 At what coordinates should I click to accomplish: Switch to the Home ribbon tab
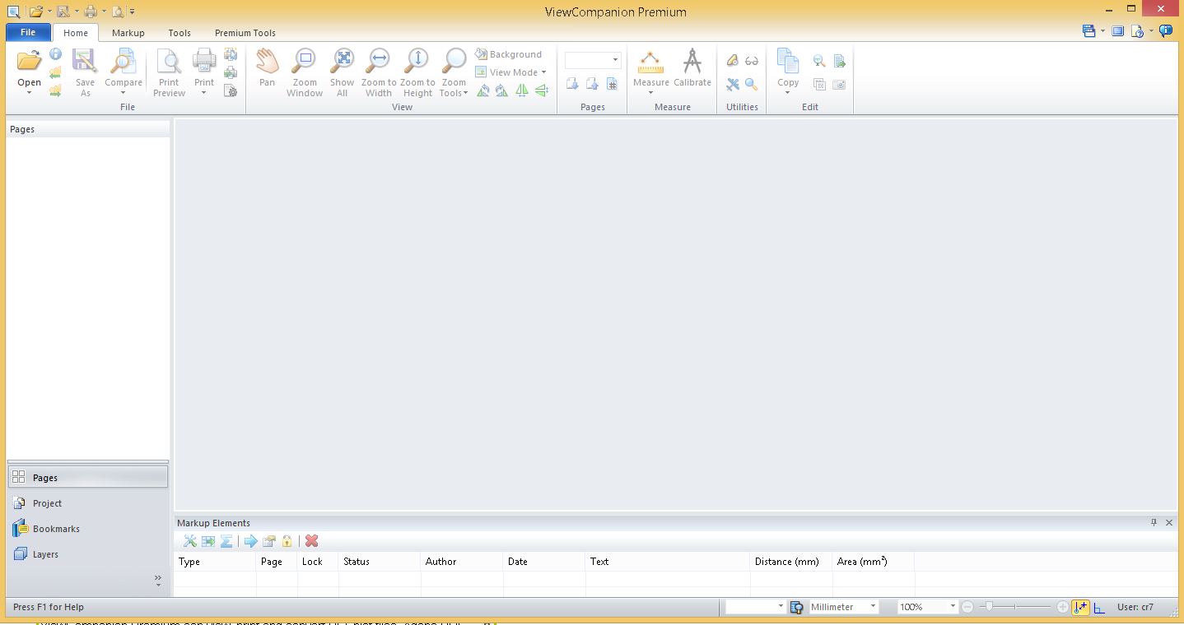click(x=76, y=33)
